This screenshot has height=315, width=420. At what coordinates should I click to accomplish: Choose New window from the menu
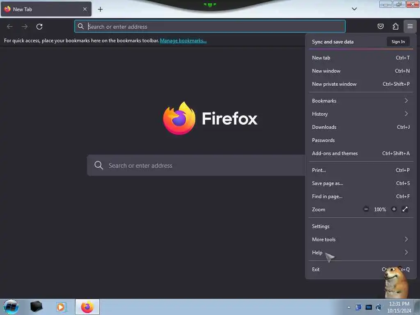point(361,71)
